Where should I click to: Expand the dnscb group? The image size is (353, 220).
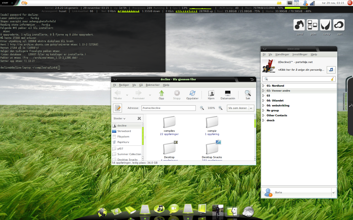(263, 120)
